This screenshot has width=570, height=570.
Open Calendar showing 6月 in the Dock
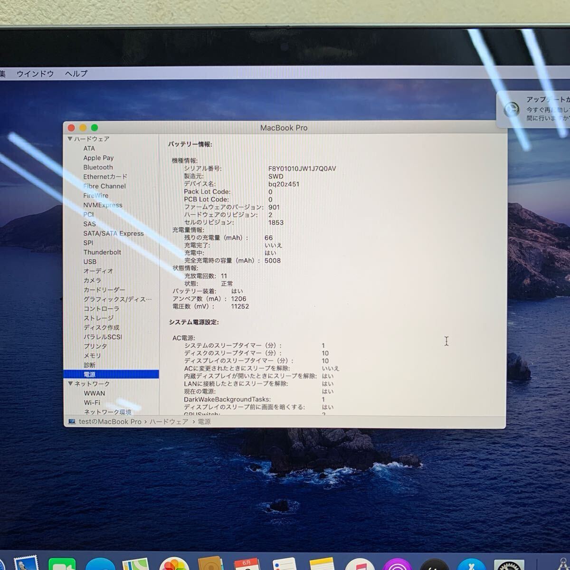(x=247, y=564)
